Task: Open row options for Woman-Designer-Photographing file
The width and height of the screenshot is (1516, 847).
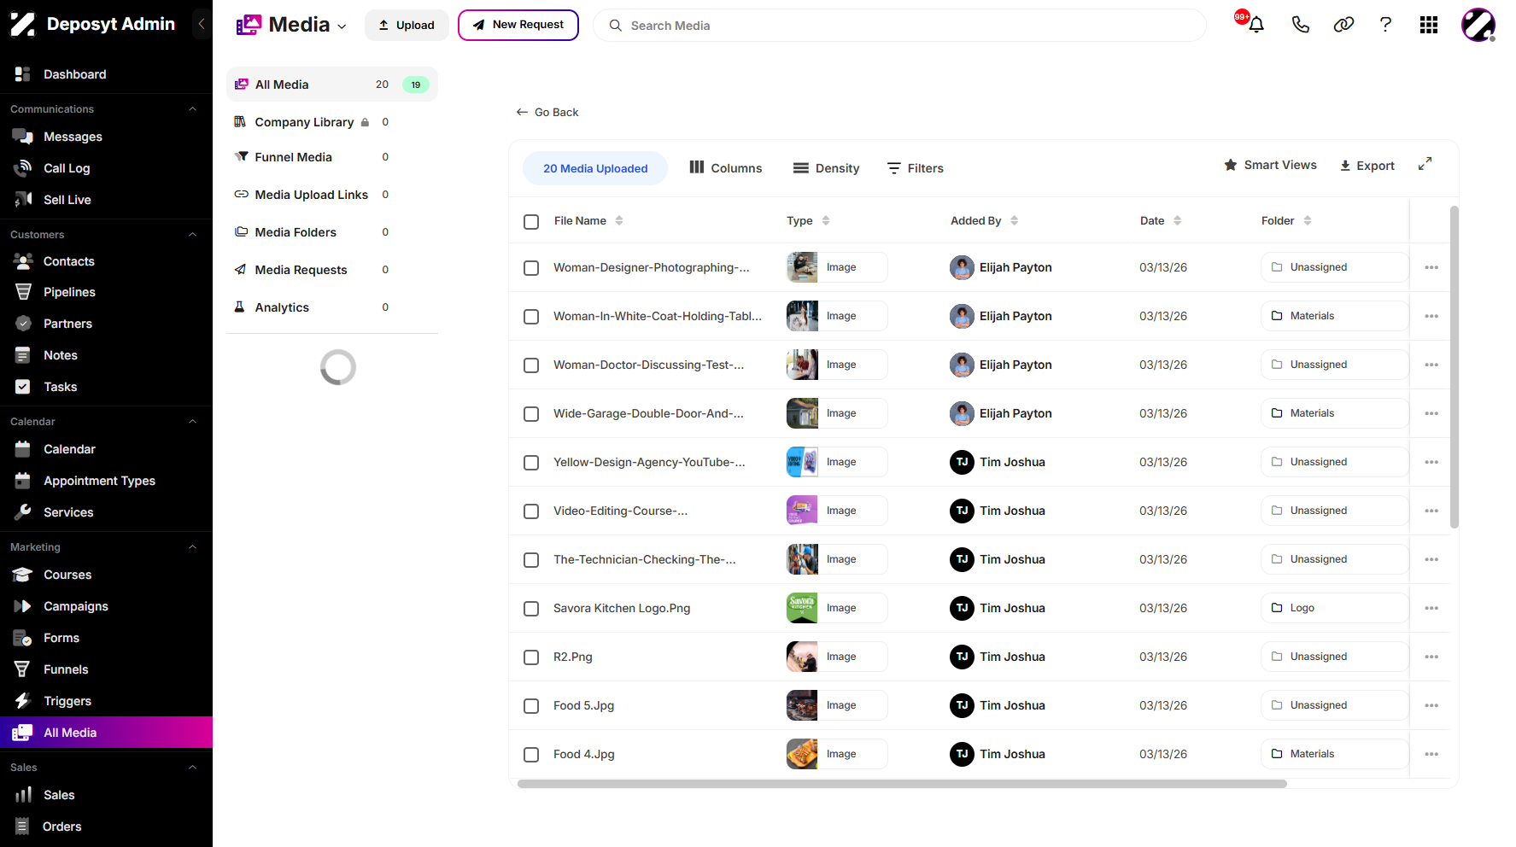Action: pos(1431,267)
